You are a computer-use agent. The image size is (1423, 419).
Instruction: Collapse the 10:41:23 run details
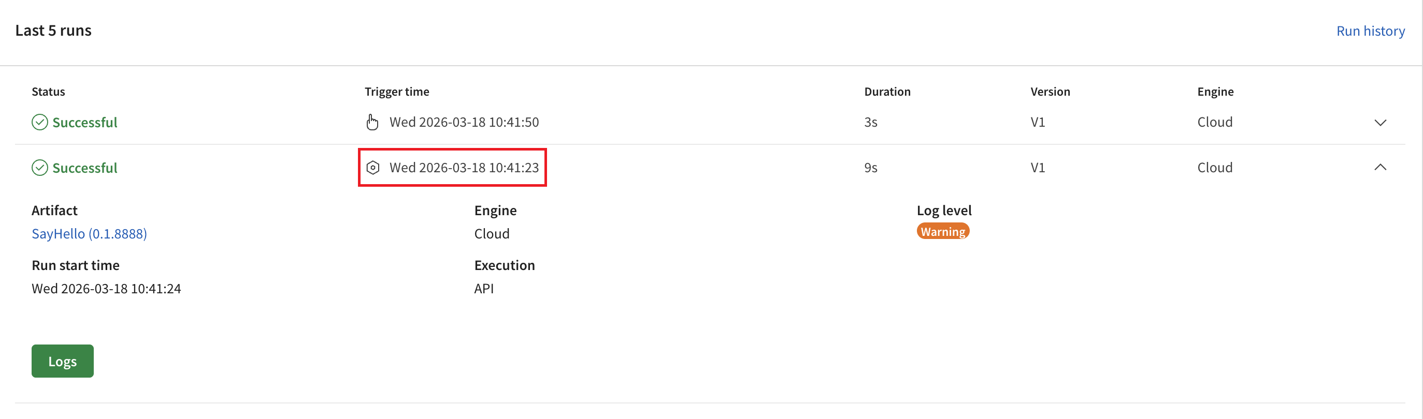(1380, 167)
